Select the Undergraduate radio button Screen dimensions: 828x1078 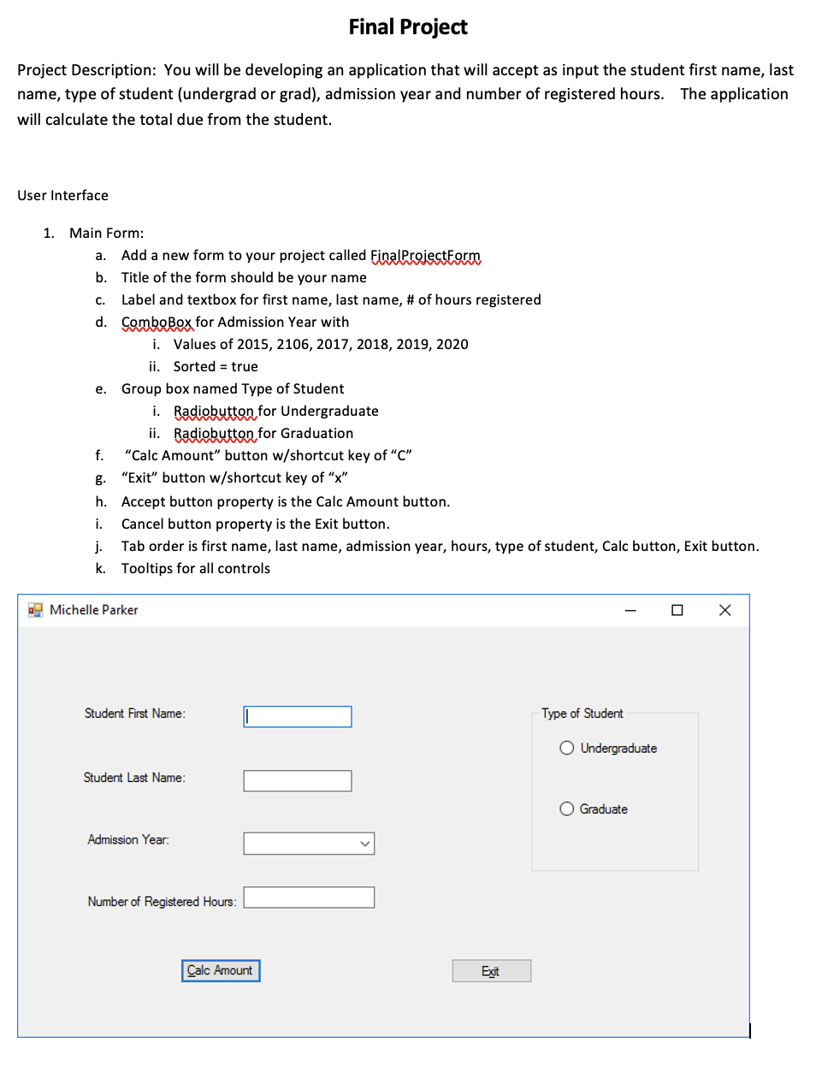(x=565, y=747)
